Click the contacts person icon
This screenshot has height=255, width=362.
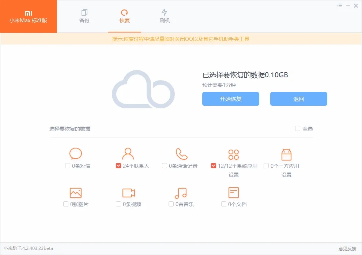pos(128,154)
